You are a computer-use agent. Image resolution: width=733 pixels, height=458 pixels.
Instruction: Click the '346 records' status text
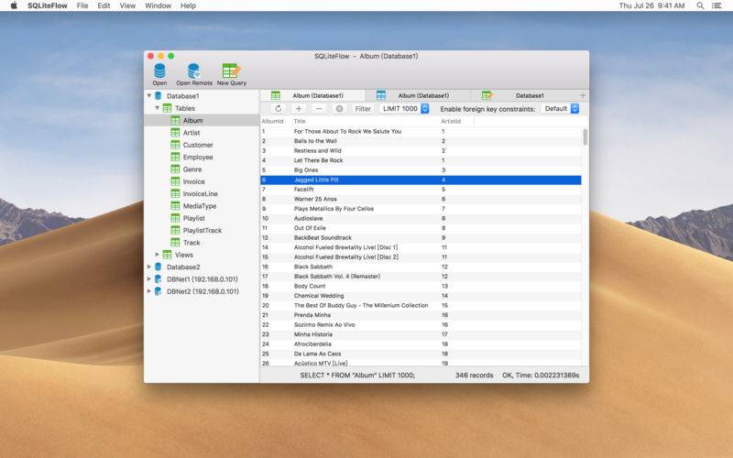click(x=474, y=376)
